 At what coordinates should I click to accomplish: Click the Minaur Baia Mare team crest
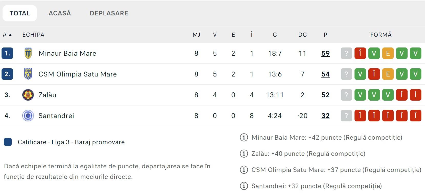pyautogui.click(x=28, y=53)
